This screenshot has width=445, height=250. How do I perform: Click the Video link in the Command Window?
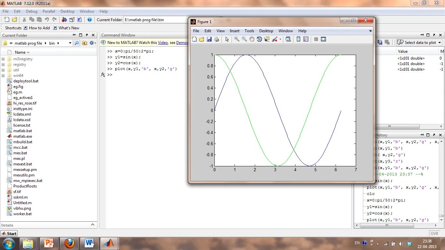(x=163, y=43)
